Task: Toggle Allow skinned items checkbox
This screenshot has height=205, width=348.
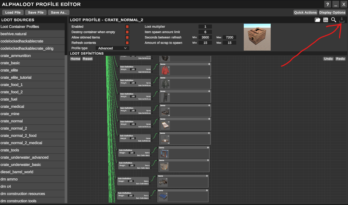Action: point(127,37)
